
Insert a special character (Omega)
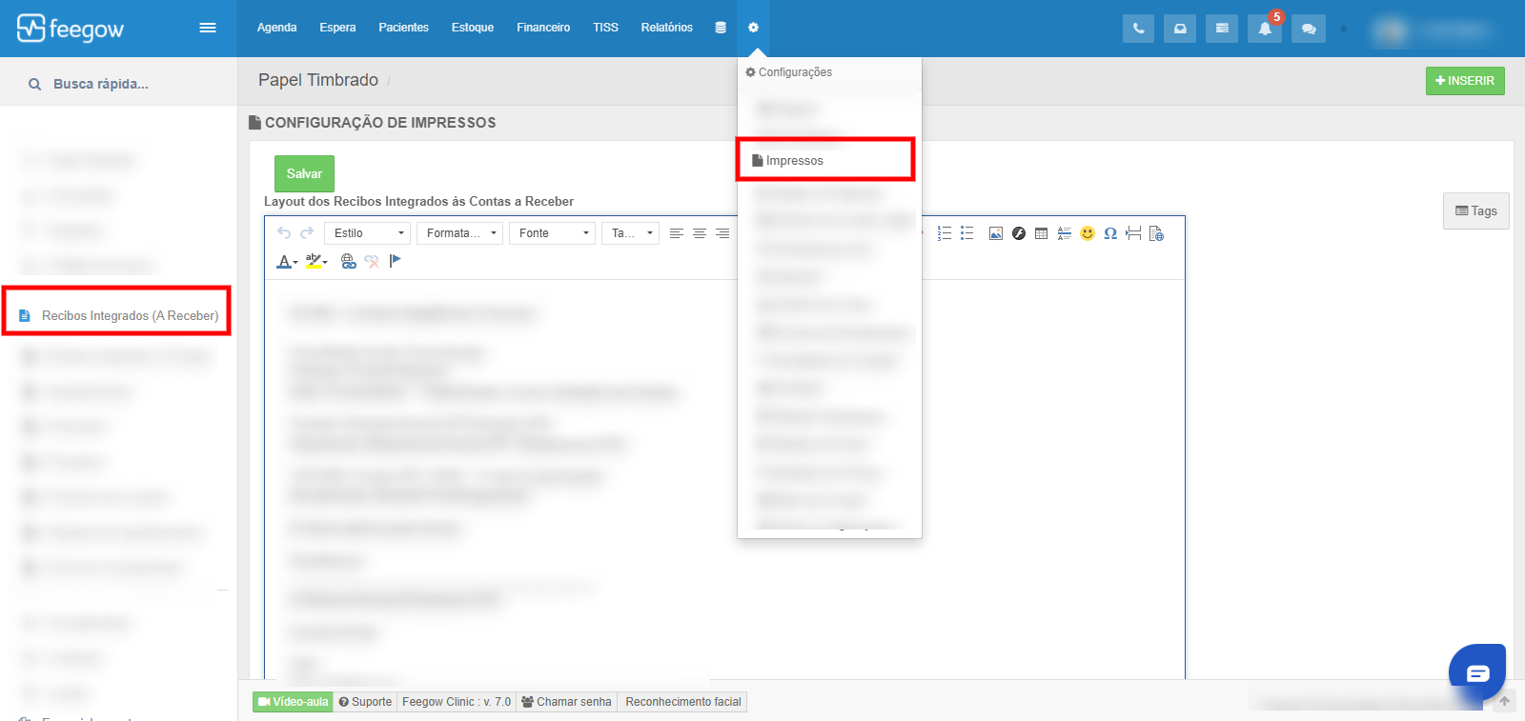pos(1110,233)
